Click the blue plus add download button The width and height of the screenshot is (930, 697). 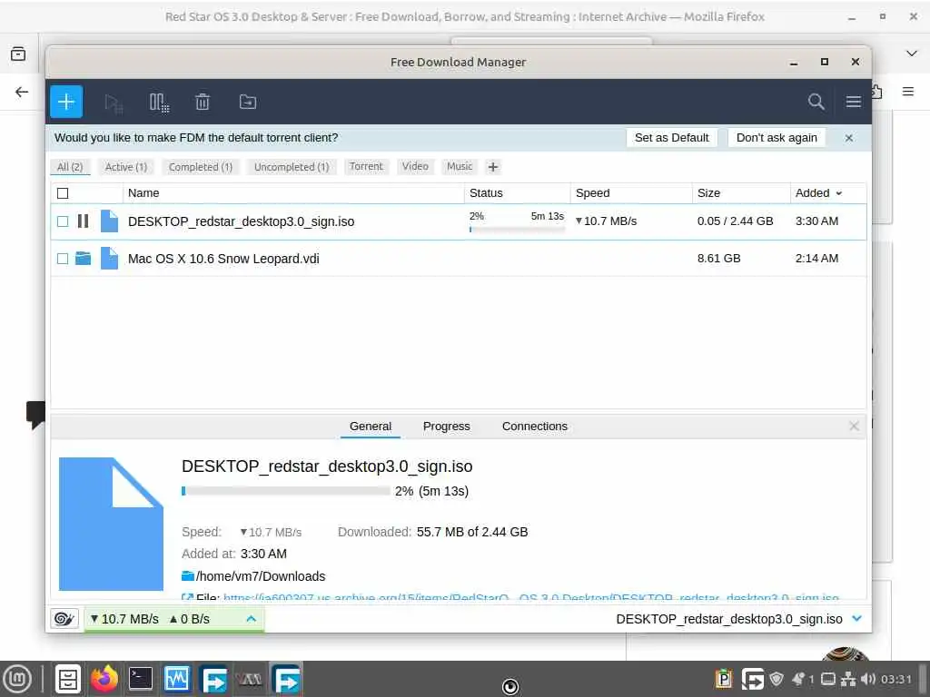click(65, 102)
